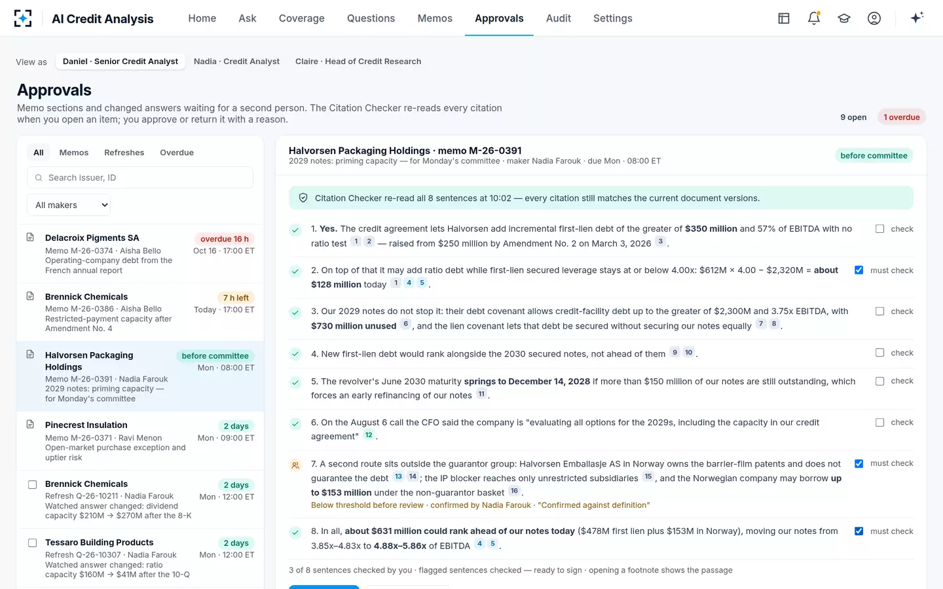
Task: Untick must check box for sentence 8
Action: [x=859, y=531]
